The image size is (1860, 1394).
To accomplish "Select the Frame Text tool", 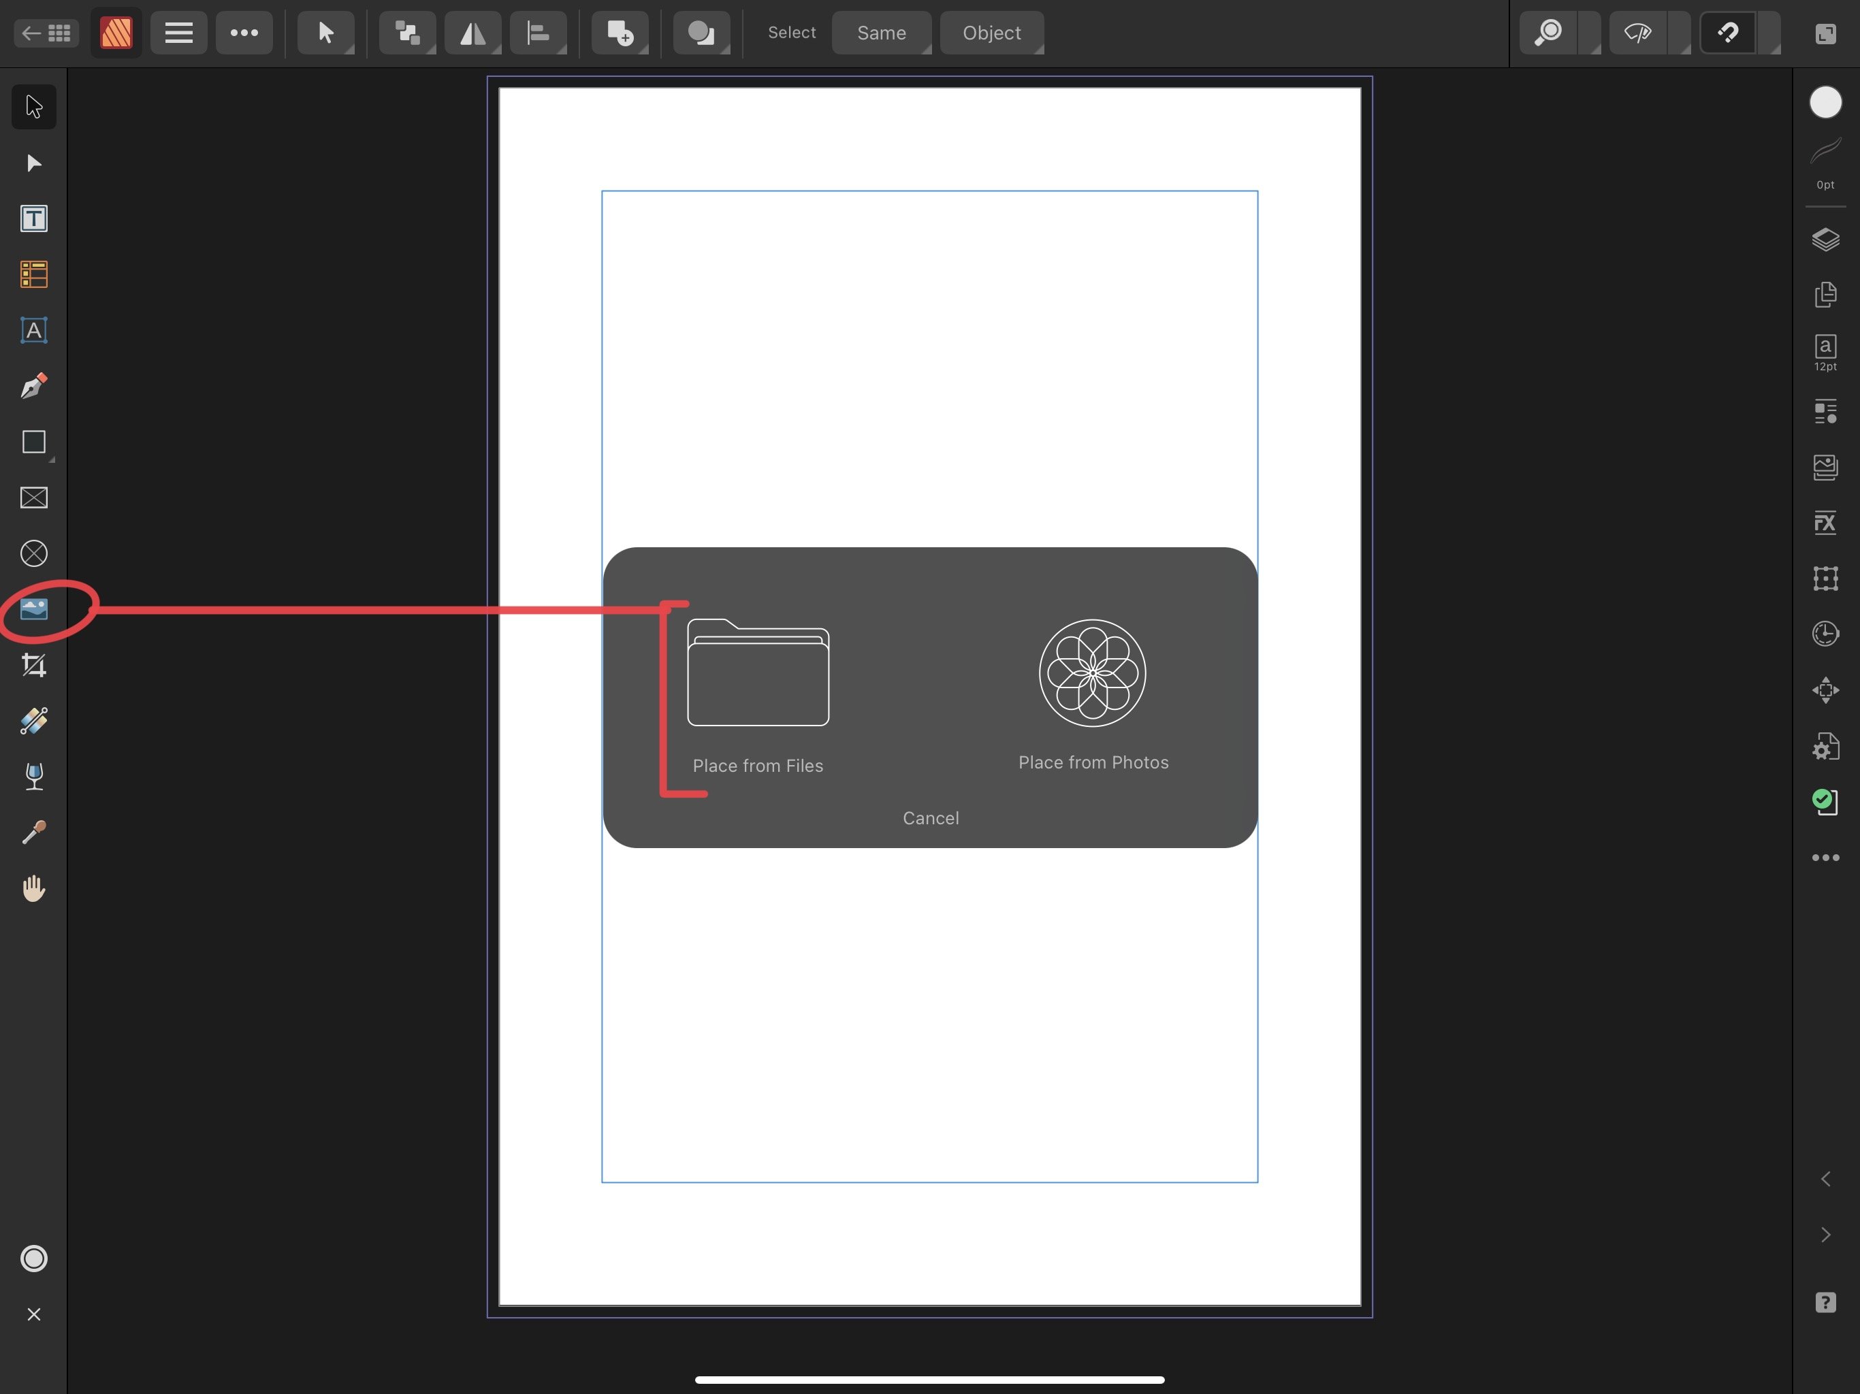I will coord(33,218).
